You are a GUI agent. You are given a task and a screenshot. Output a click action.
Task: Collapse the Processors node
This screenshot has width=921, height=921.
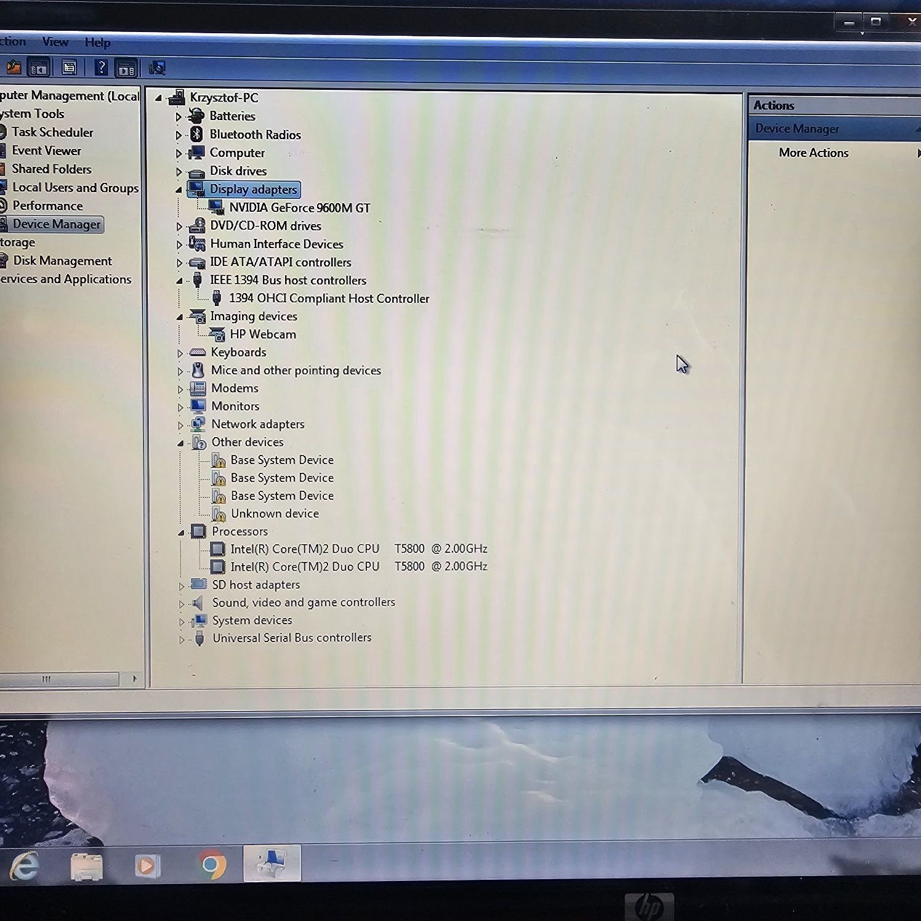tap(181, 533)
